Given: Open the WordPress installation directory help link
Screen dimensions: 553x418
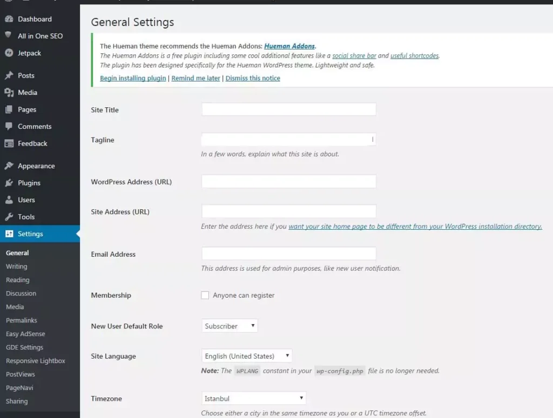Looking at the screenshot, I should click(415, 227).
